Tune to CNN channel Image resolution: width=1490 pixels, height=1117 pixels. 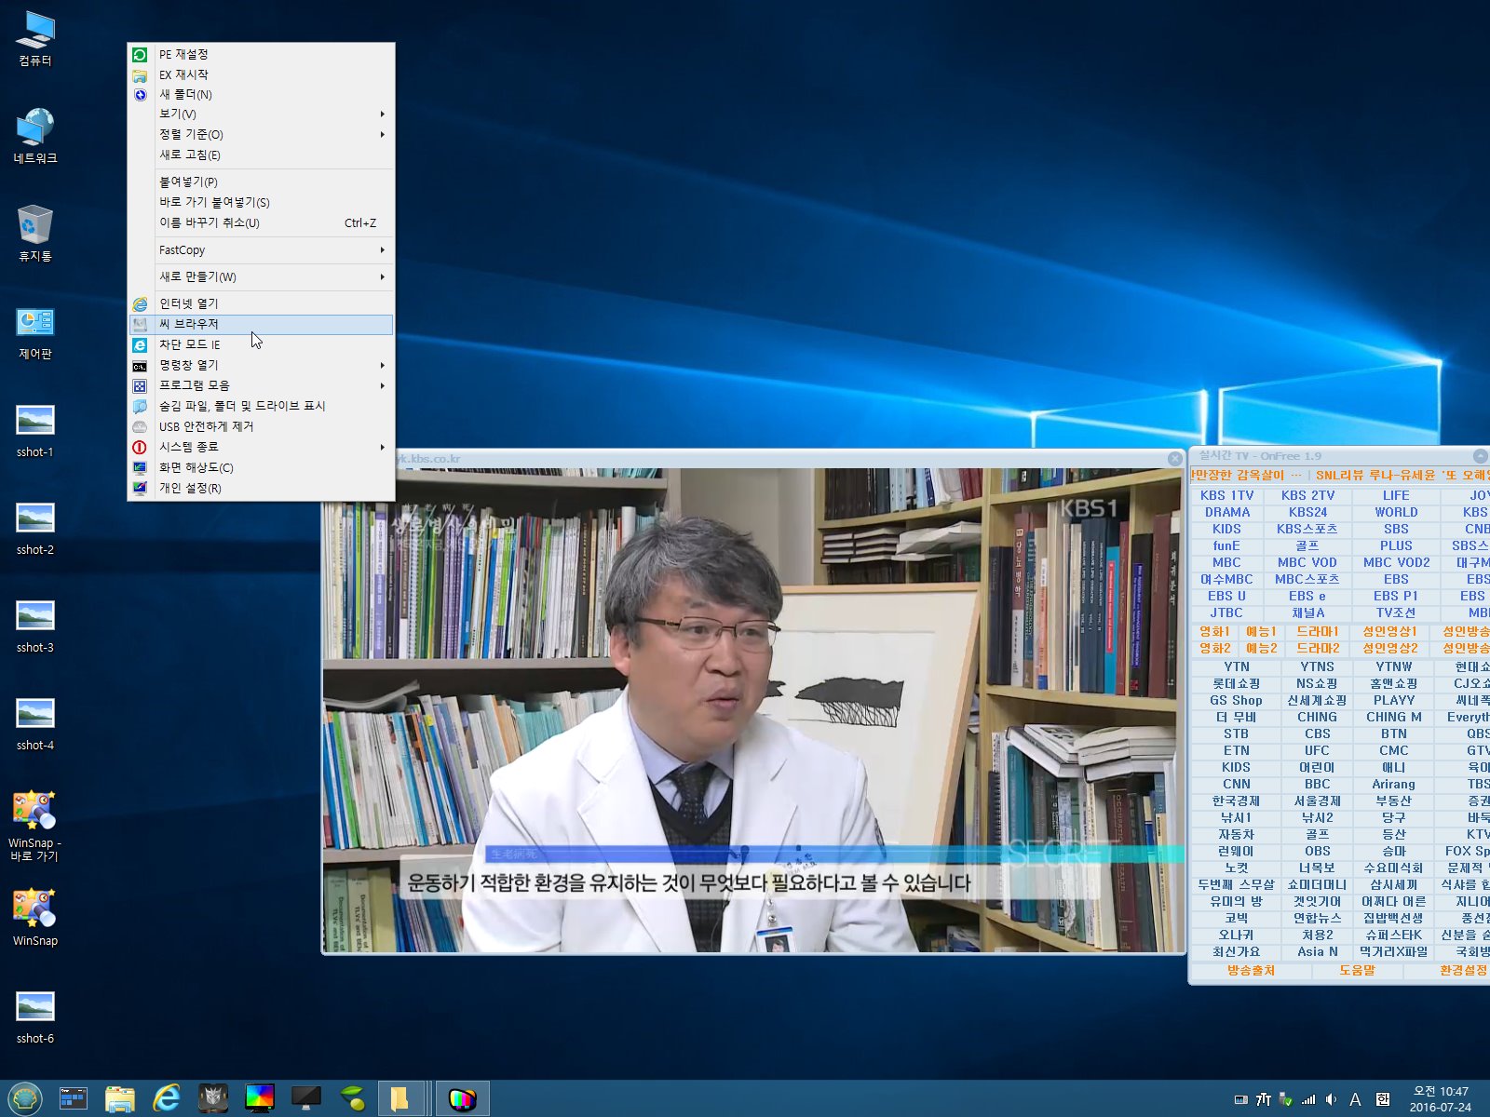pos(1237,784)
